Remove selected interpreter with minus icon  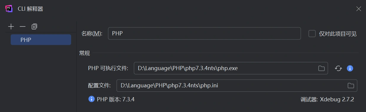pos(23,27)
